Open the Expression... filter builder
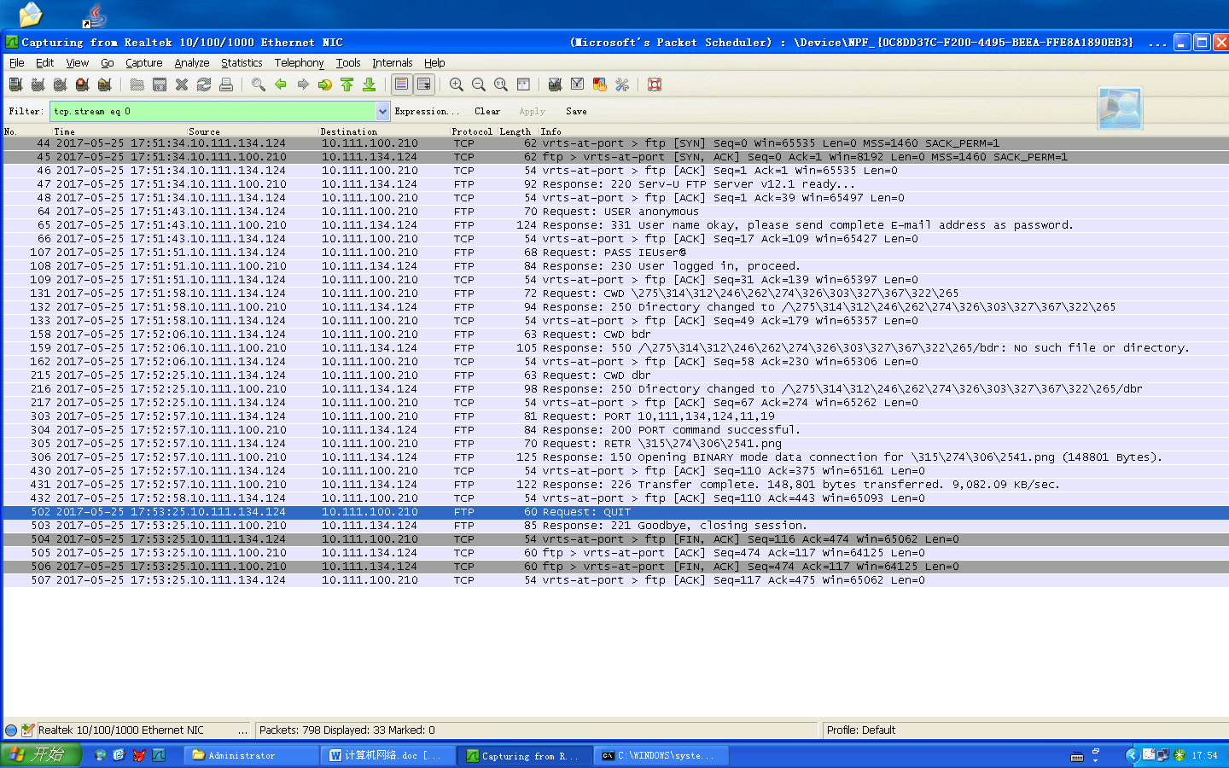Viewport: 1229px width, 768px height. (x=426, y=111)
